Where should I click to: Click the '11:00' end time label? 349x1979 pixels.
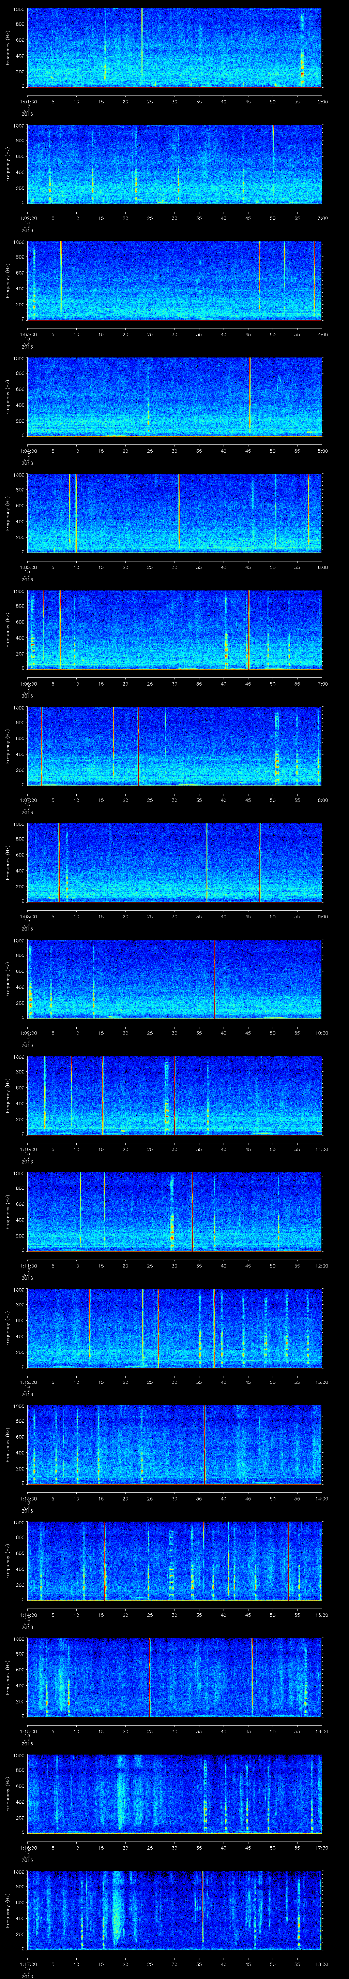[321, 1148]
